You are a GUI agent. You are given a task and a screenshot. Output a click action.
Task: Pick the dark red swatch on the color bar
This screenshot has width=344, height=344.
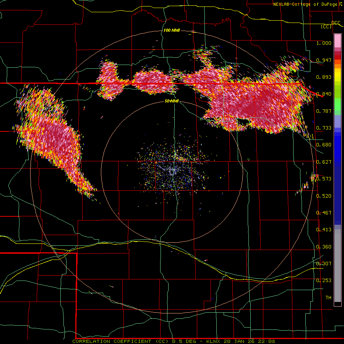point(338,53)
